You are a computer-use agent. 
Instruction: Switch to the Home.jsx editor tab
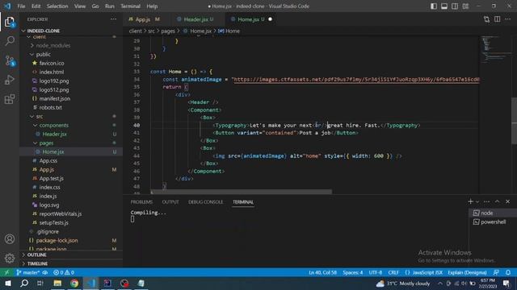point(251,19)
